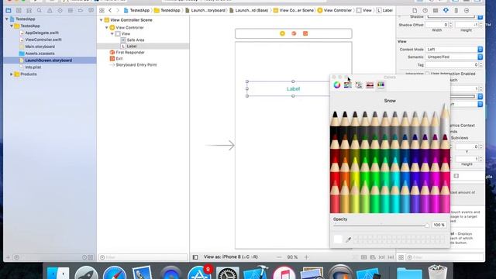496x279 pixels.
Task: Expand the Products folder
Action: point(12,74)
